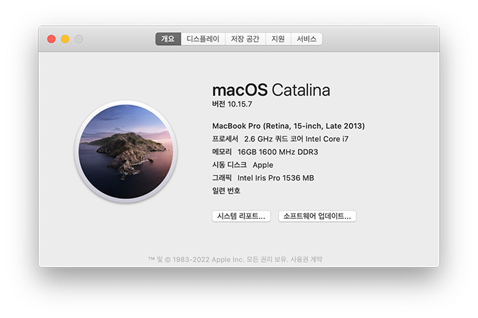The width and height of the screenshot is (478, 318).
Task: Select the 개요 tab
Action: (x=168, y=39)
